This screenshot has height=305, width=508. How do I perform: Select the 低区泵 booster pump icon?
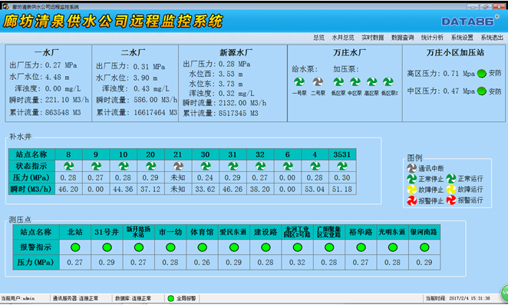coord(338,81)
